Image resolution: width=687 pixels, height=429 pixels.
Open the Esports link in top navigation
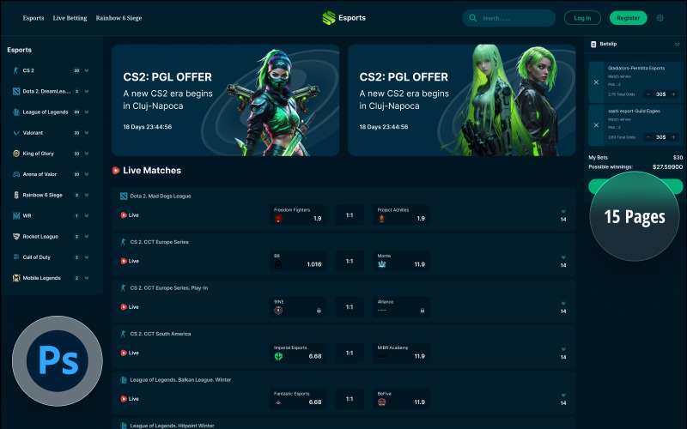pos(33,18)
